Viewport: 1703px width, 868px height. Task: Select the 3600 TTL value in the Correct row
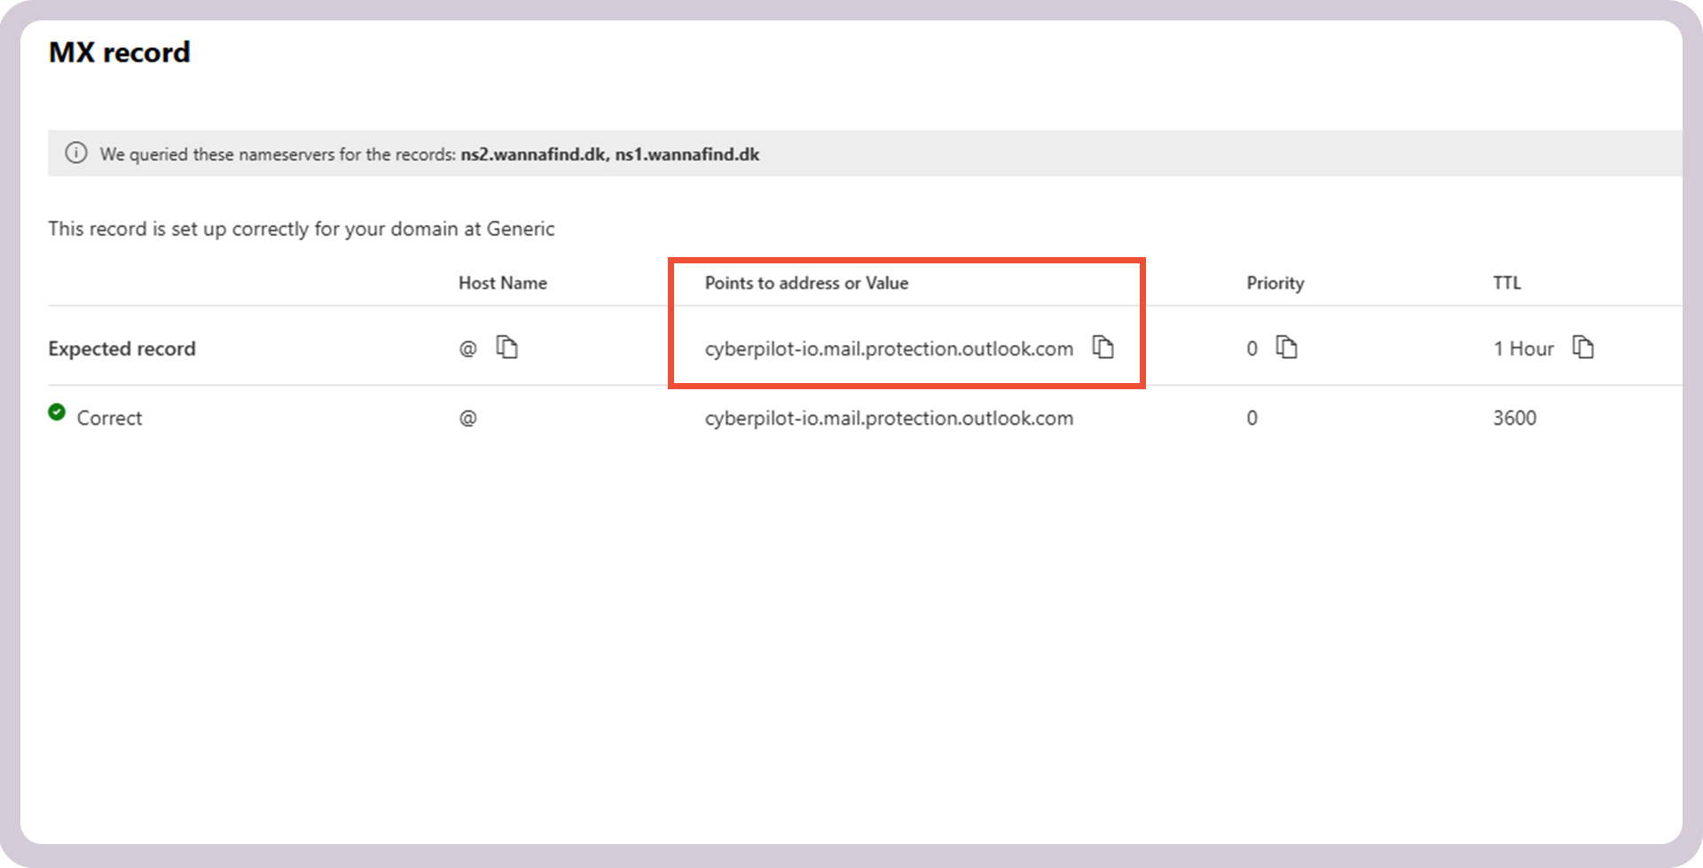[1514, 418]
